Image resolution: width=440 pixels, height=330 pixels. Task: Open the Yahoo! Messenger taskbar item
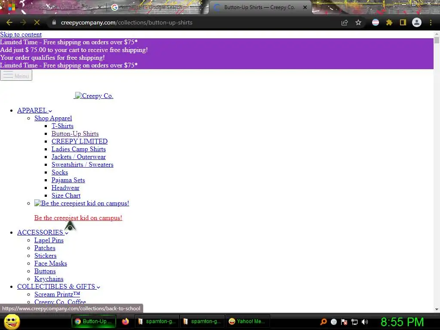[248, 321]
